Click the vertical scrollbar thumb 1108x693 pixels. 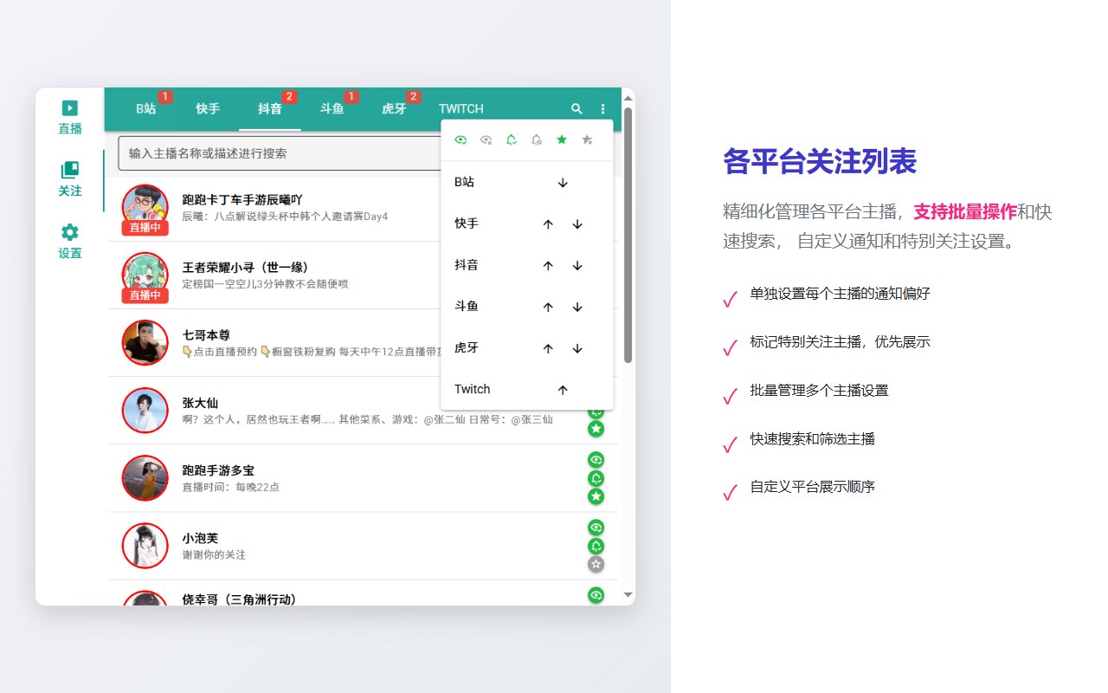[628, 235]
